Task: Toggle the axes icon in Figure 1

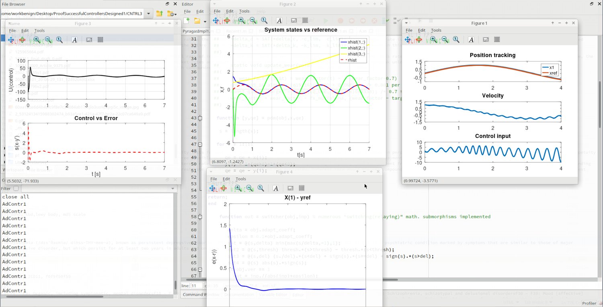Action: (486, 39)
